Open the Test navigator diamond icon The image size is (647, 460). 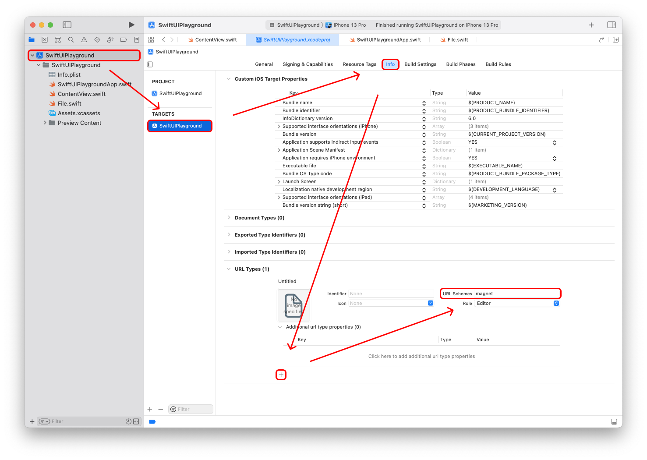[97, 40]
